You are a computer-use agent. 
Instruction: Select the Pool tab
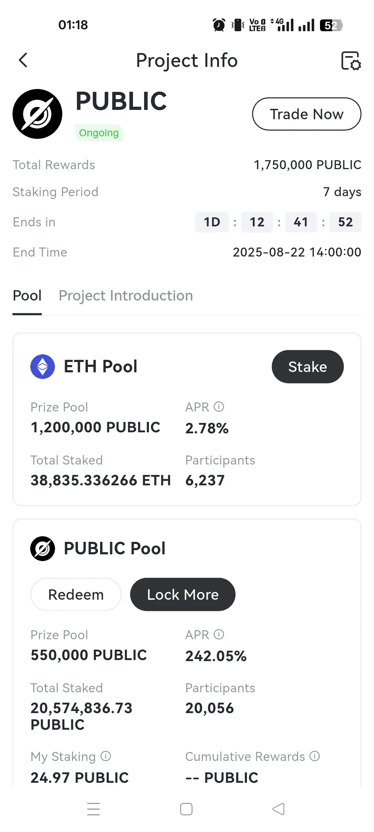[27, 296]
